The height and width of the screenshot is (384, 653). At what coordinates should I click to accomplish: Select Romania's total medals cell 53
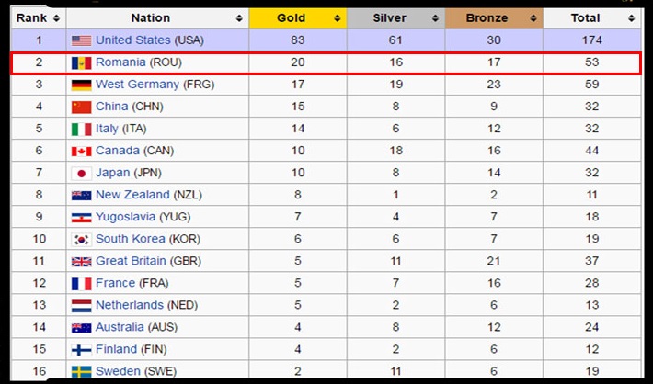click(x=591, y=62)
